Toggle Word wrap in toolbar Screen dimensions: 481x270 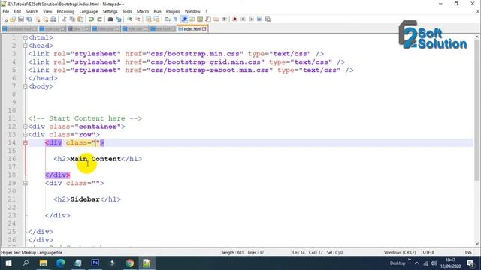coord(167,19)
